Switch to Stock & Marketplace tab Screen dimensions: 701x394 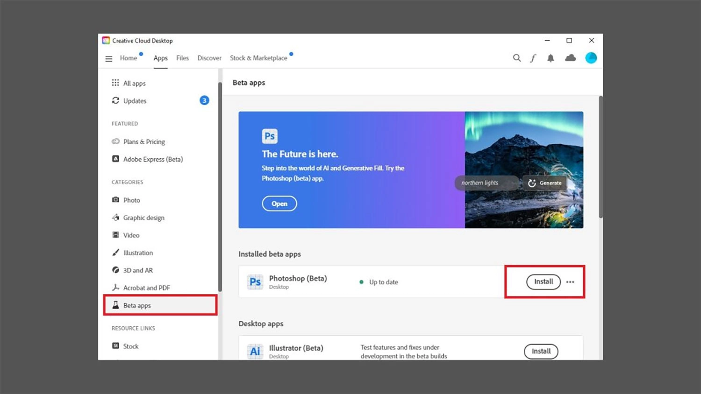[258, 58]
